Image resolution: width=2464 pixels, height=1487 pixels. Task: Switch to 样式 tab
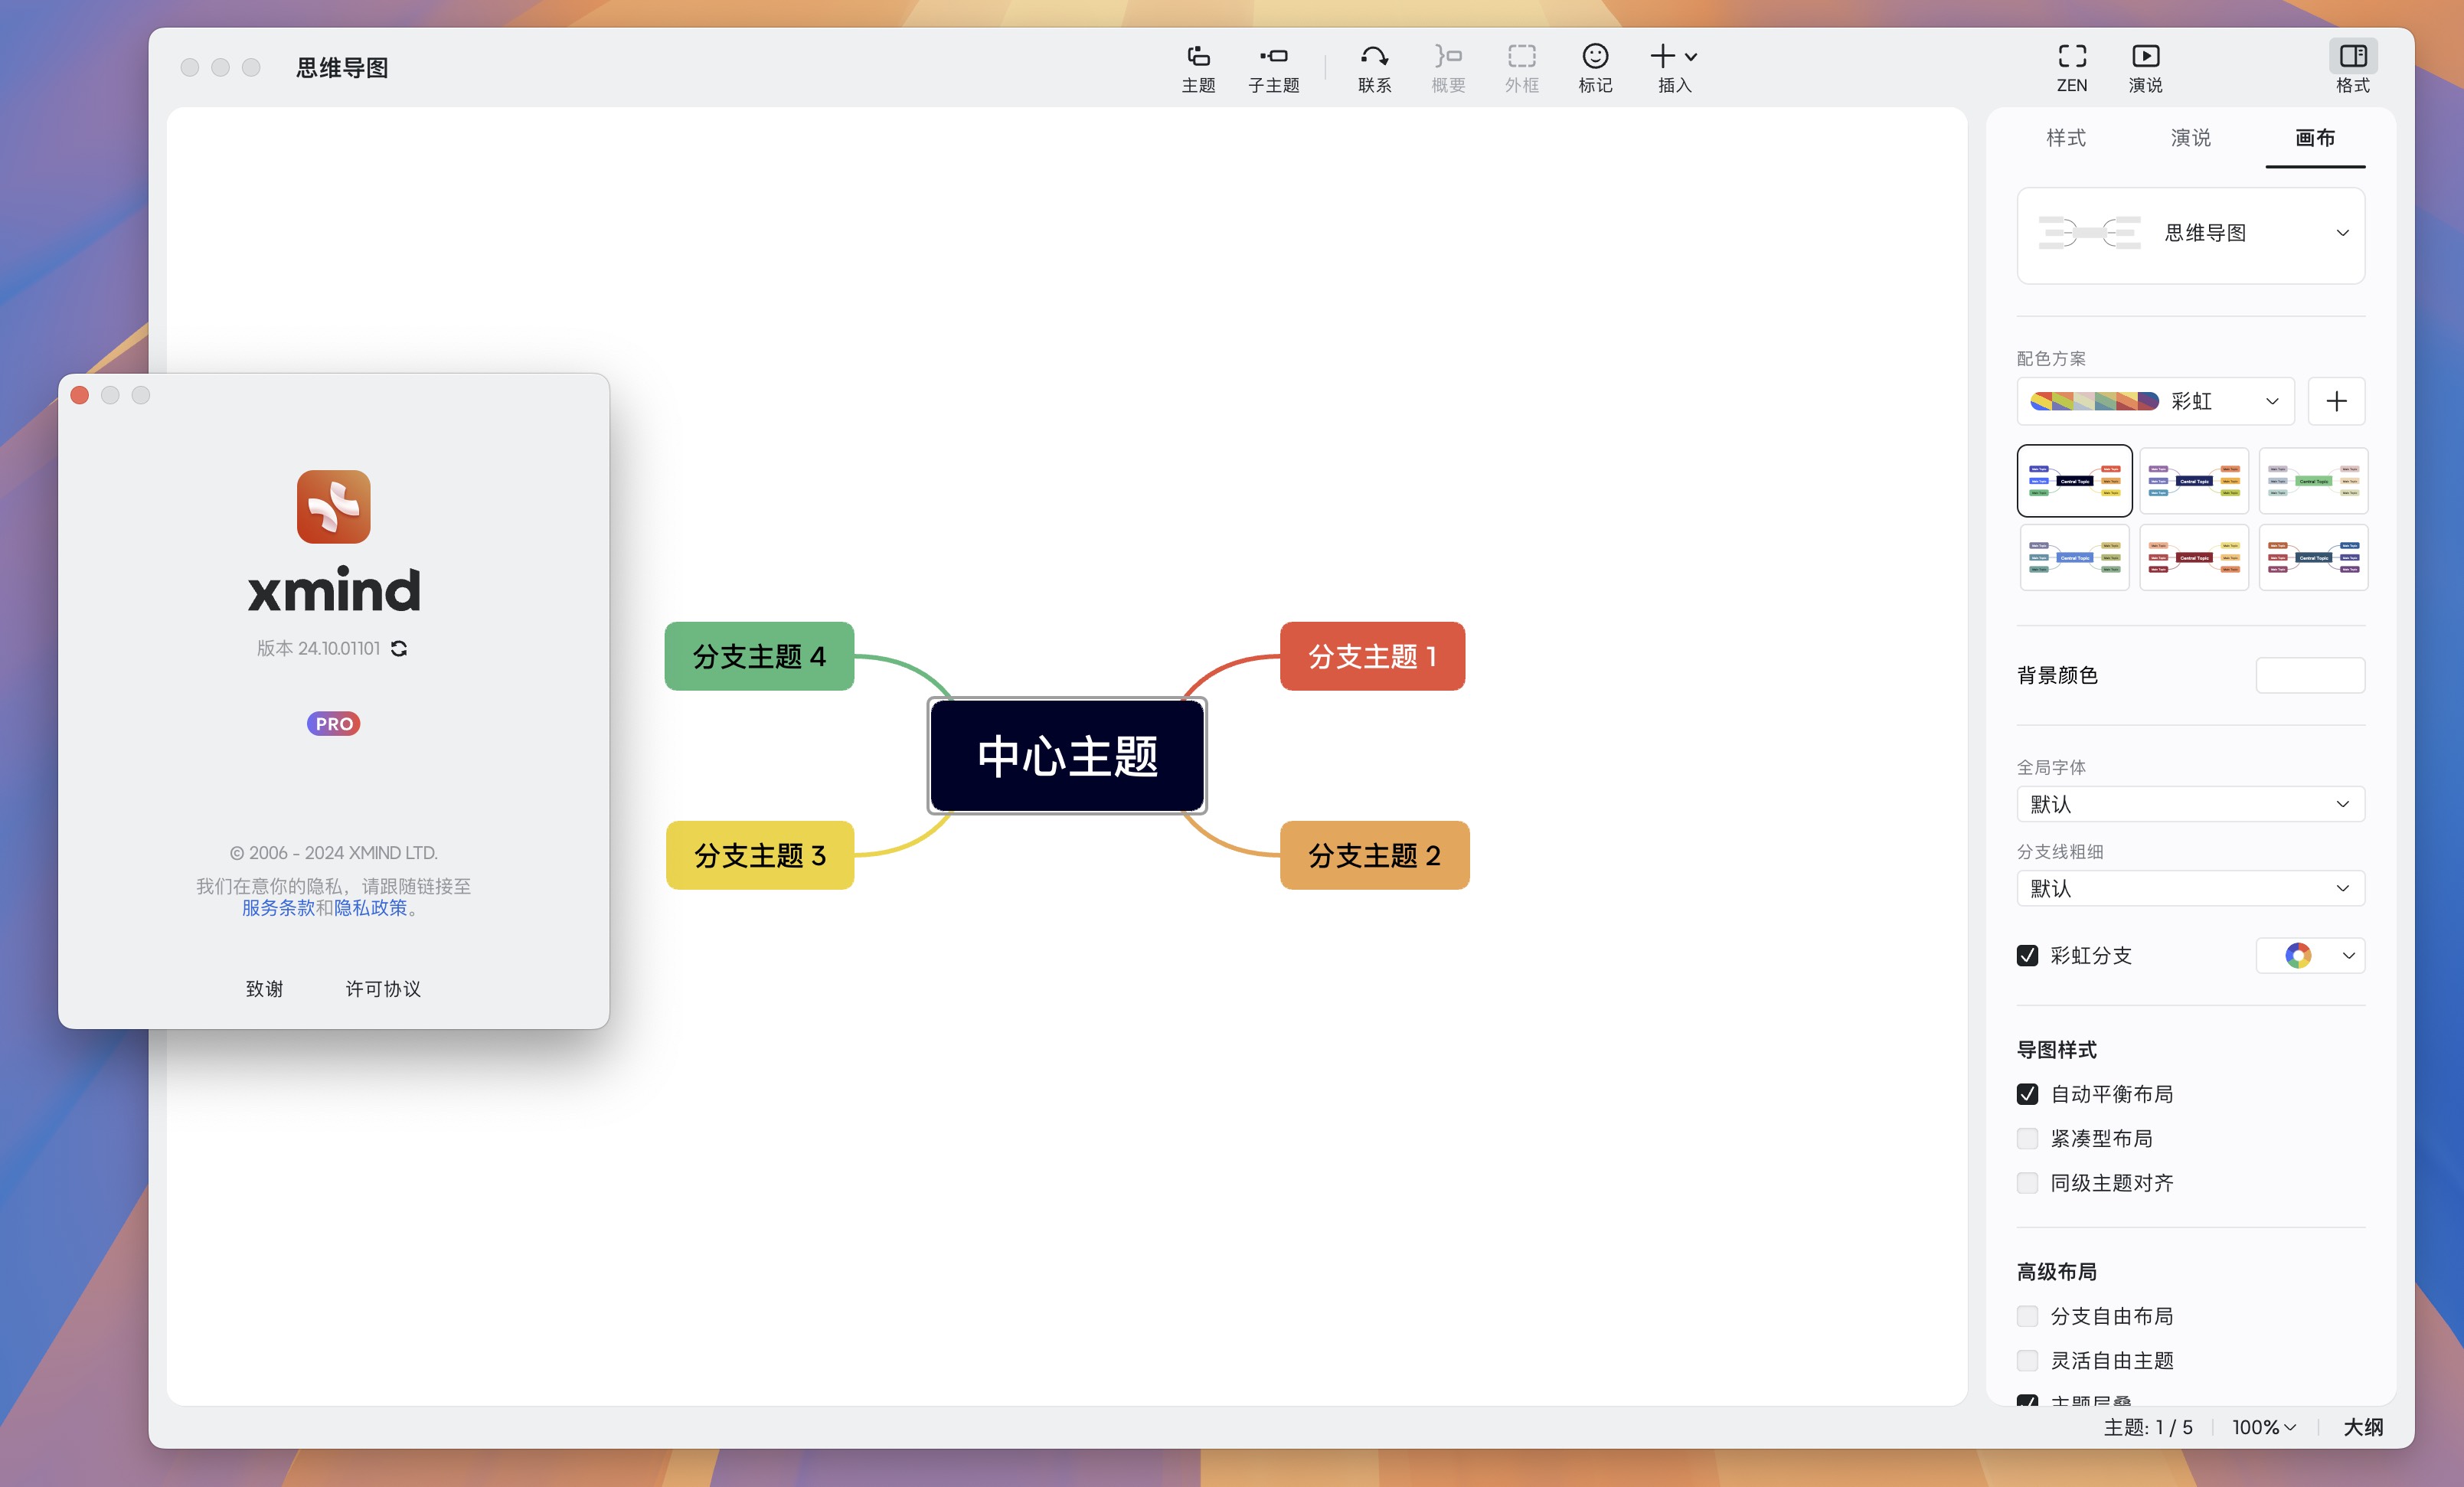[2066, 138]
